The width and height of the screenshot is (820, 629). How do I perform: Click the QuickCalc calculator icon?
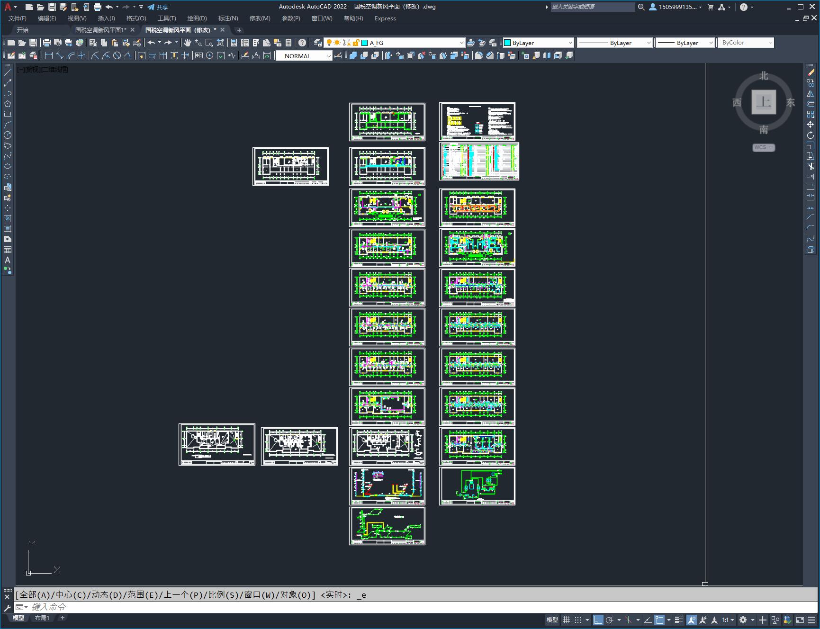pos(288,43)
